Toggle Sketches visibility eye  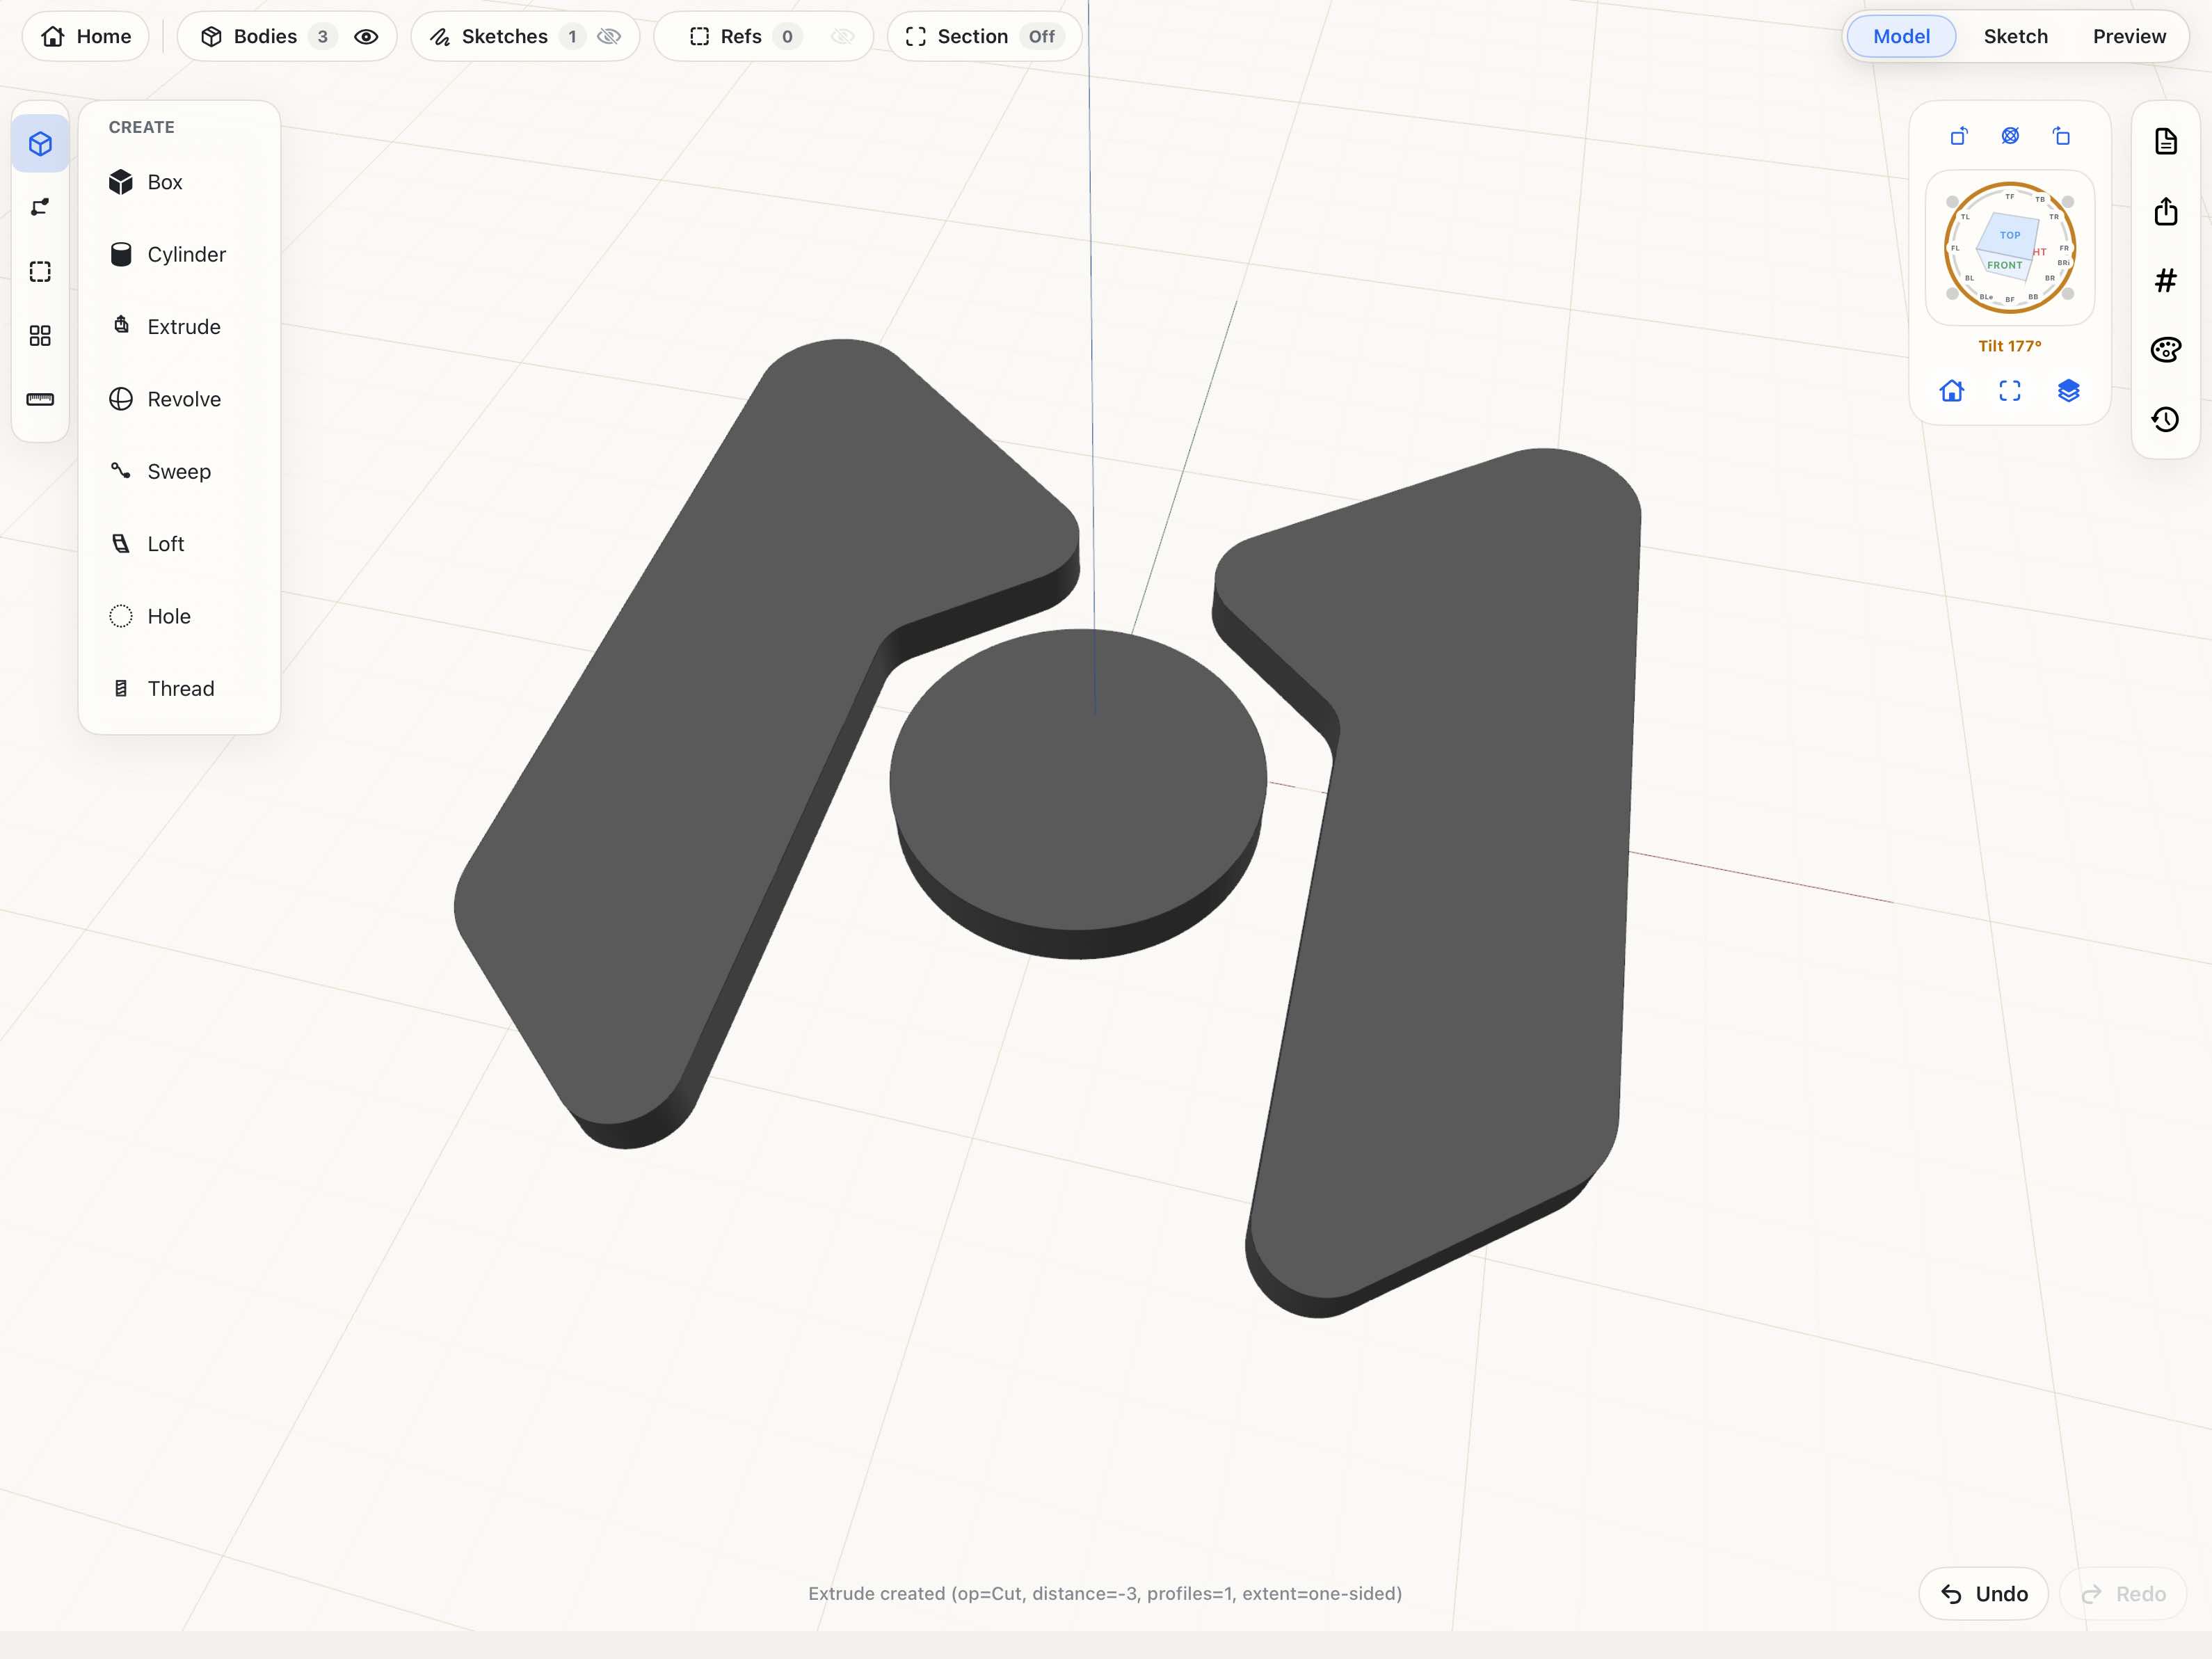point(609,36)
